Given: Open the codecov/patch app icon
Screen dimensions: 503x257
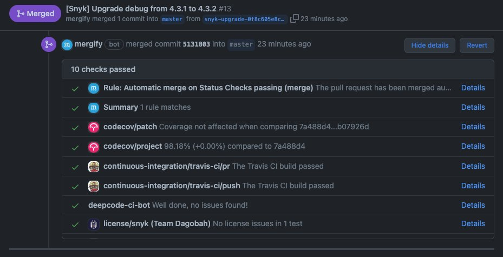Looking at the screenshot, I should click(94, 127).
